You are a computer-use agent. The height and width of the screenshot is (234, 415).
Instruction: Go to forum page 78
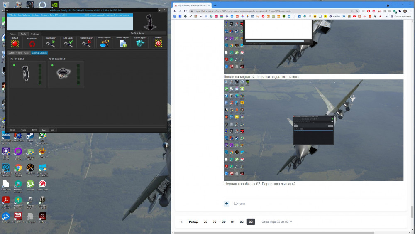(205, 222)
